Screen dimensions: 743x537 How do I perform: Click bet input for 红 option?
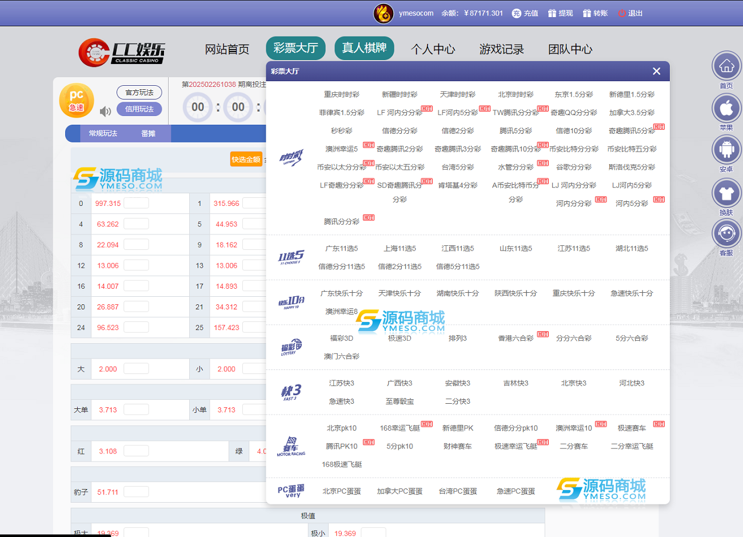(136, 451)
